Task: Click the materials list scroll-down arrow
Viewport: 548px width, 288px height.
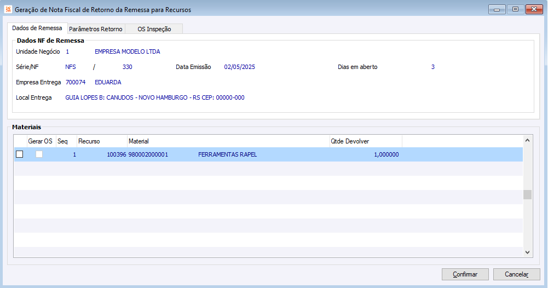Action: tap(527, 252)
